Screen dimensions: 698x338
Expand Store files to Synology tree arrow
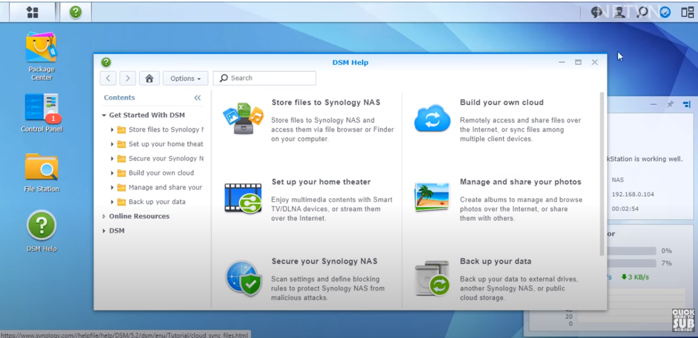click(112, 130)
